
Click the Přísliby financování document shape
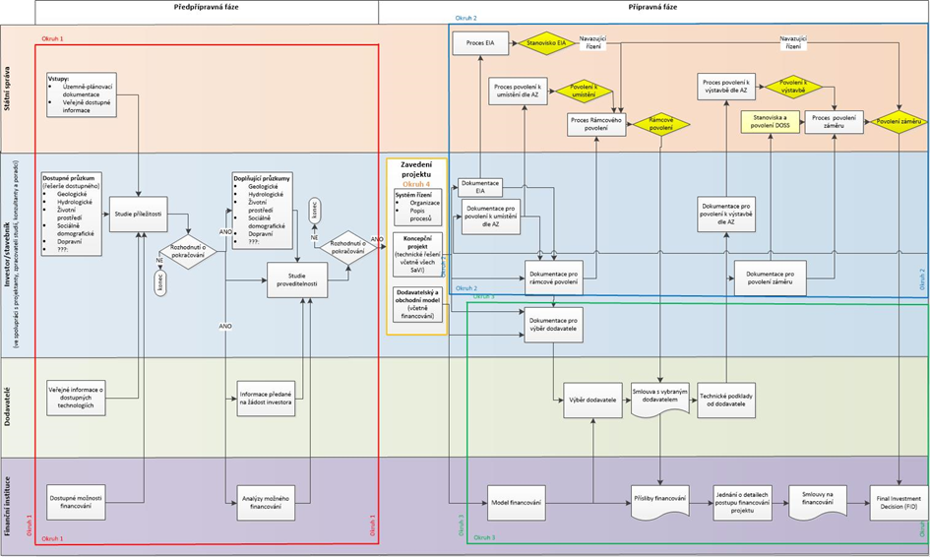point(659,502)
